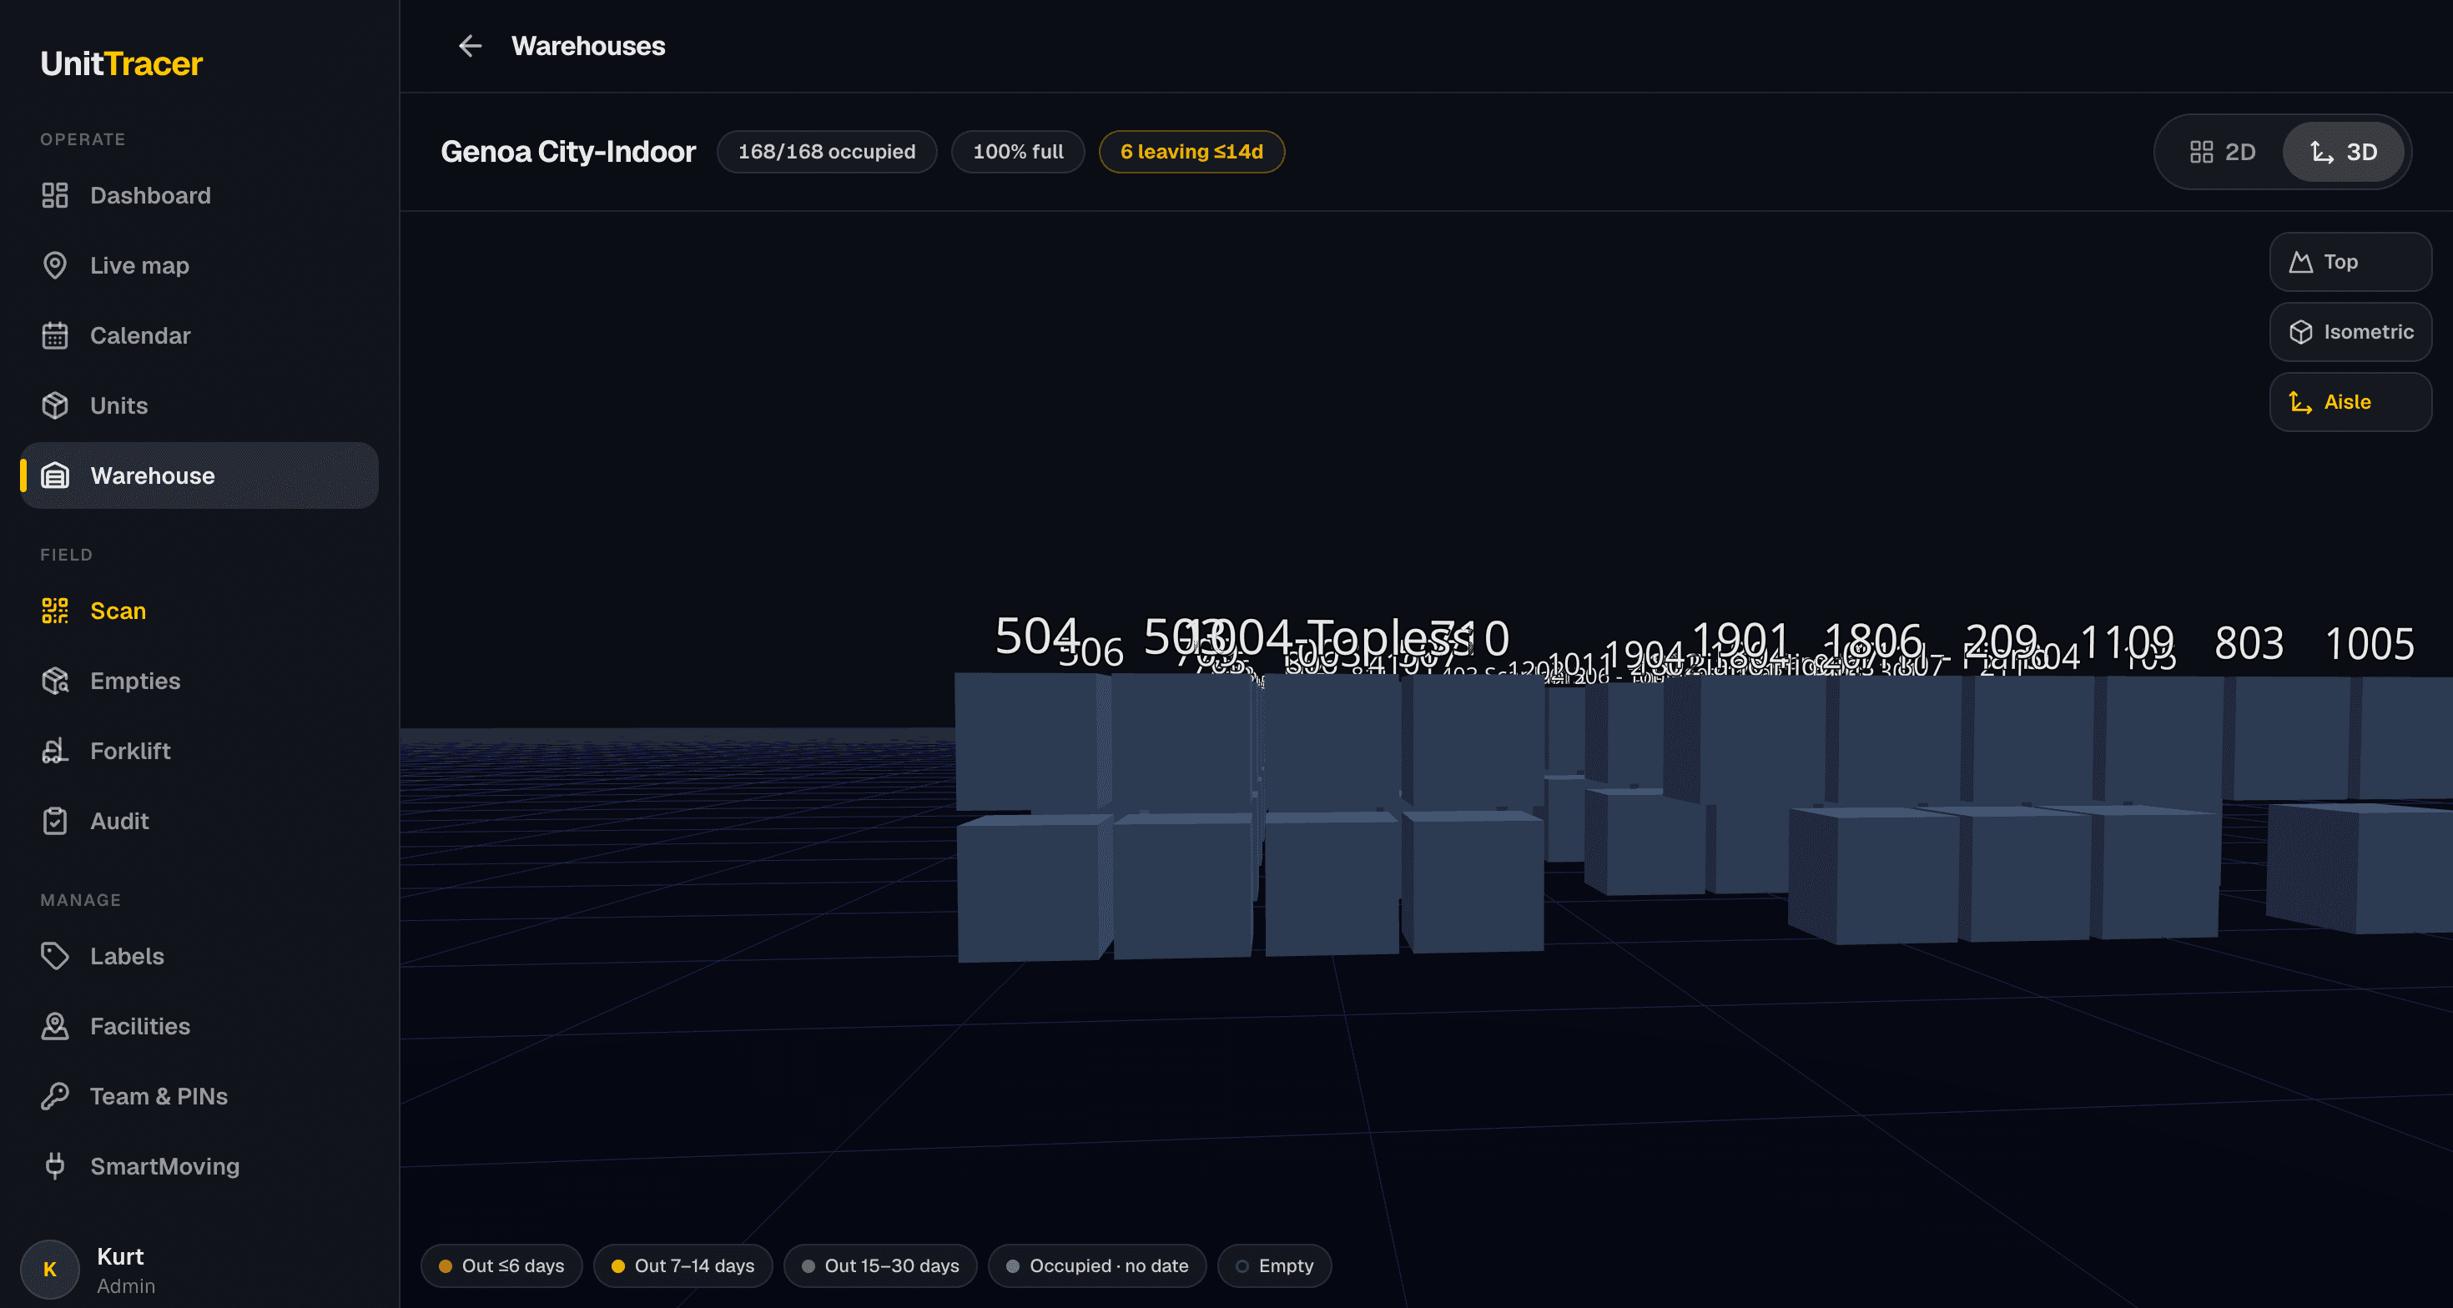Viewport: 2453px width, 1308px height.
Task: Switch to 2D view
Action: click(2223, 153)
